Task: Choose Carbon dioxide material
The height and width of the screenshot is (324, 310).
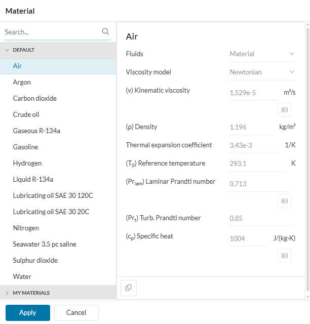Action: point(34,98)
